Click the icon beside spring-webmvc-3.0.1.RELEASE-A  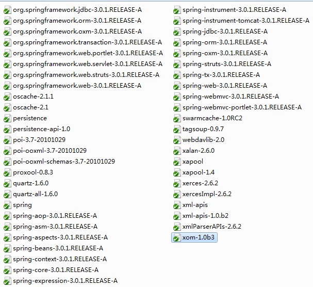pos(177,97)
